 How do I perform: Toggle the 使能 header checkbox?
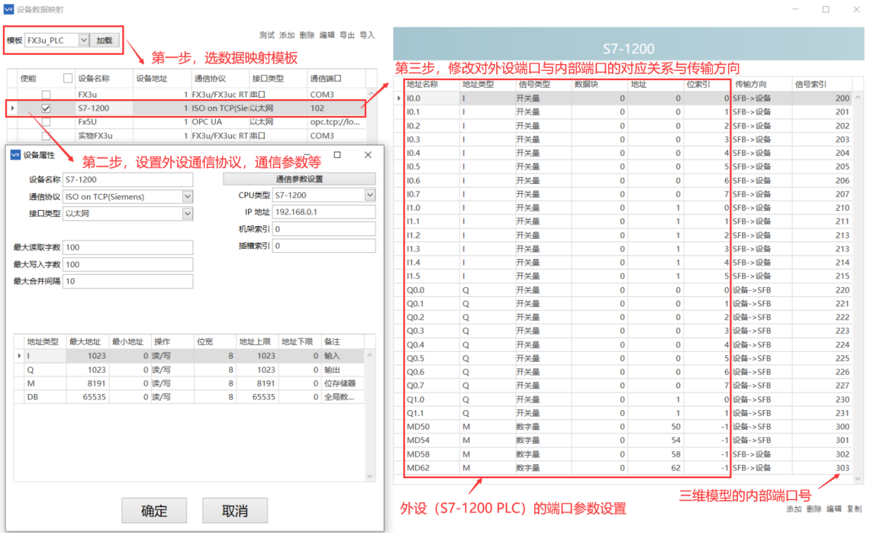click(x=67, y=78)
